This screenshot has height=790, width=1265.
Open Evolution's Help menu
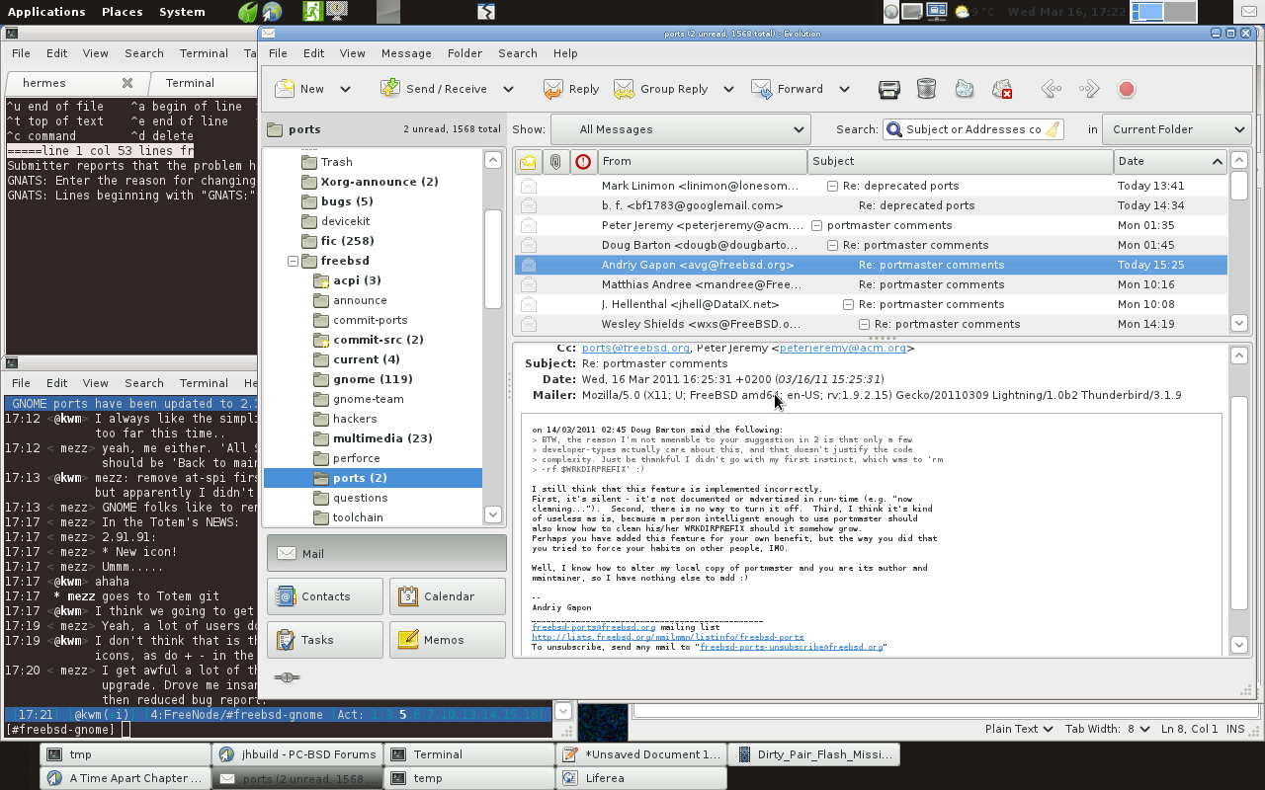tap(565, 53)
